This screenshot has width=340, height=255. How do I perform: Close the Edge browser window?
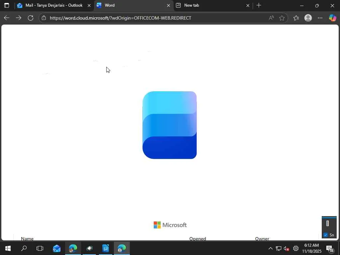(332, 6)
